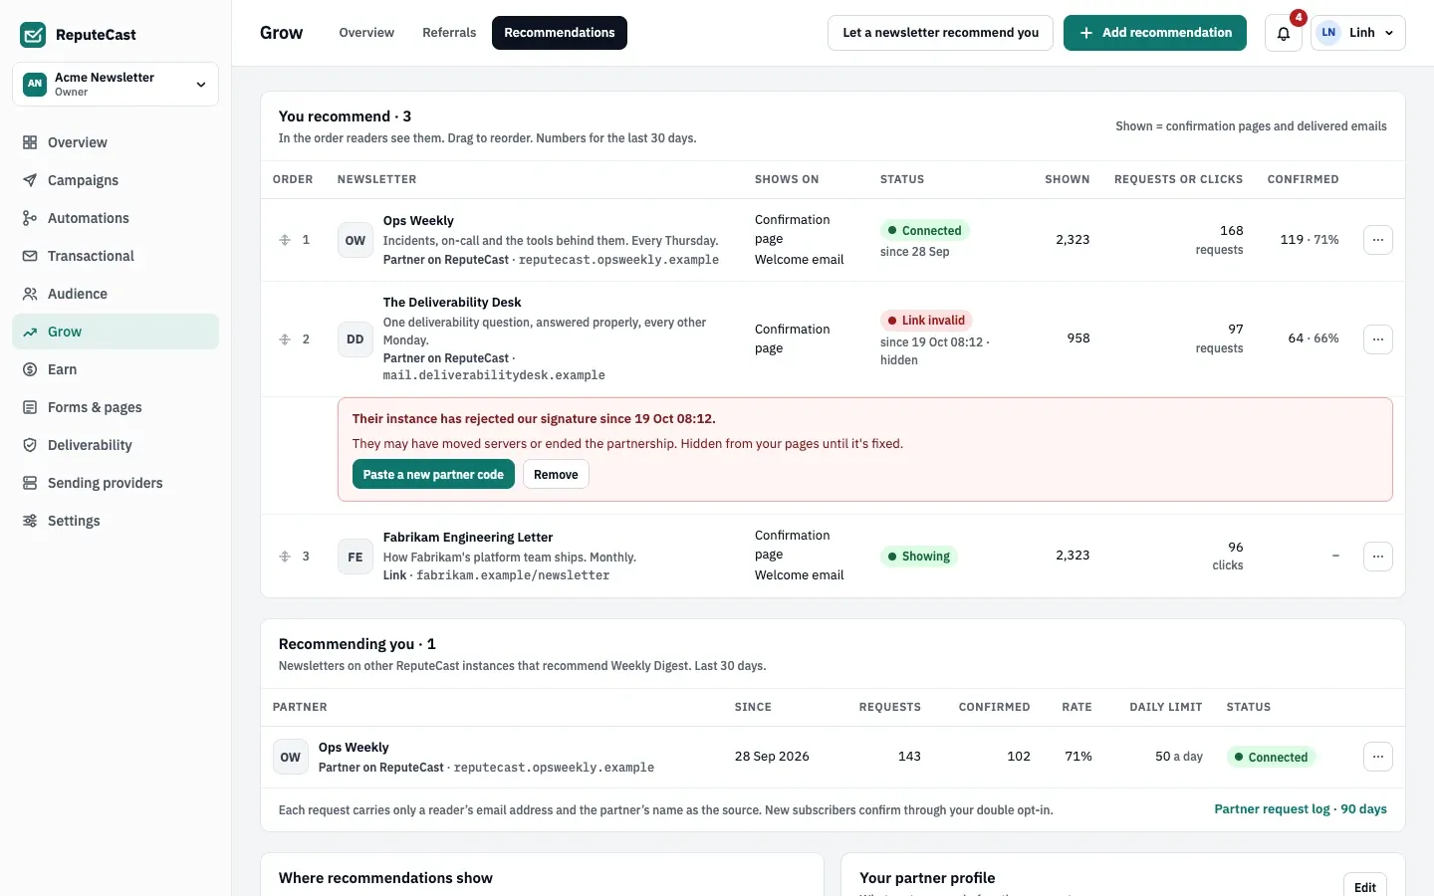Click the 28 Sep 2026 since date
Screen dimensions: 1434x896
tap(772, 757)
